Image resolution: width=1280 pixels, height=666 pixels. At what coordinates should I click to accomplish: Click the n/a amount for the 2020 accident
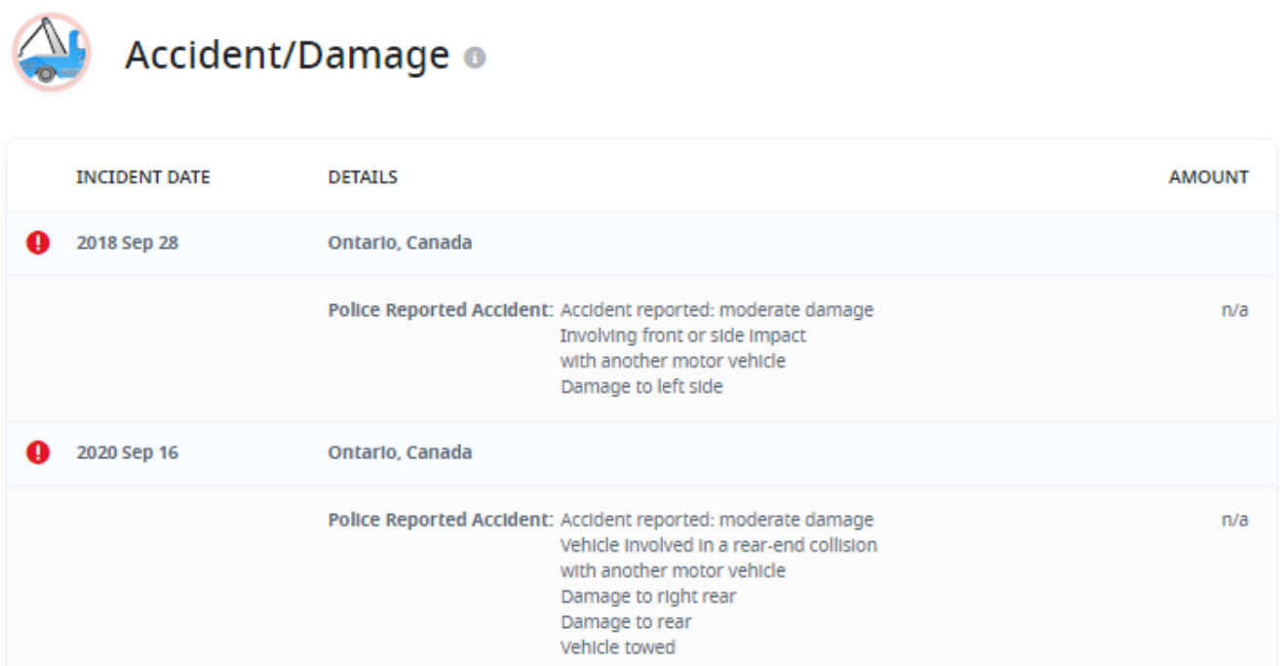1234,520
